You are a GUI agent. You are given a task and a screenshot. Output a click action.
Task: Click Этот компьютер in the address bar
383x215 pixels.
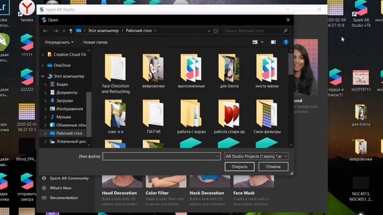coord(104,30)
